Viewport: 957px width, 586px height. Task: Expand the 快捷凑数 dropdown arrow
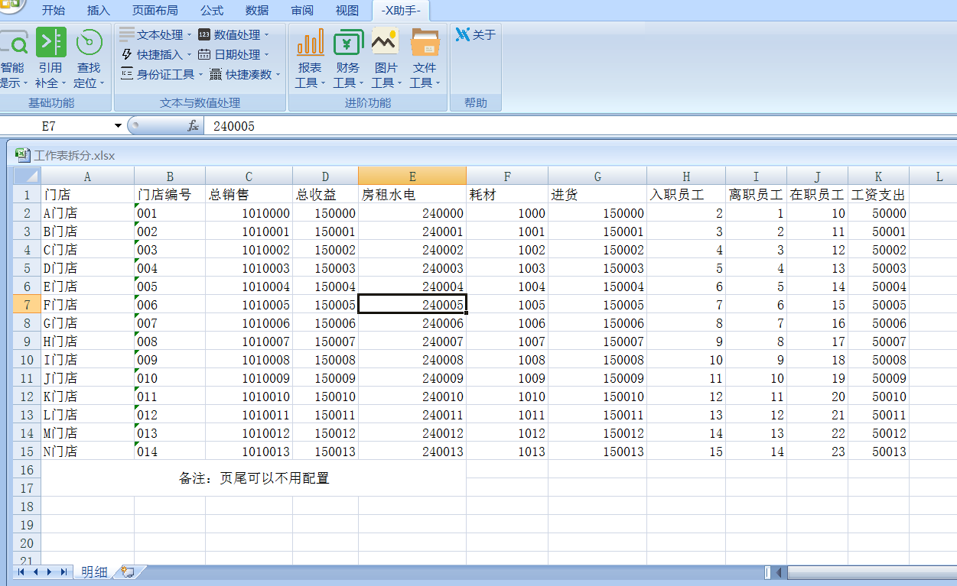(x=278, y=75)
